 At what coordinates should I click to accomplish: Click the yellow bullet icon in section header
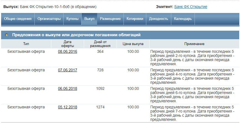[x=7, y=35]
